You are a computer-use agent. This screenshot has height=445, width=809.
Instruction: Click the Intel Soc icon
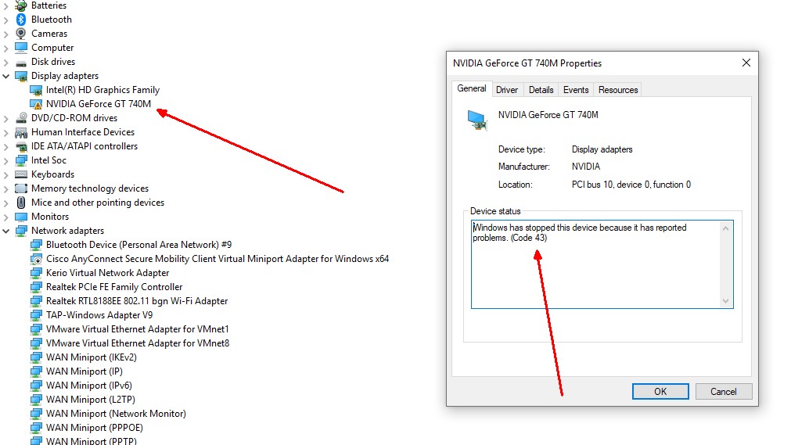20,160
